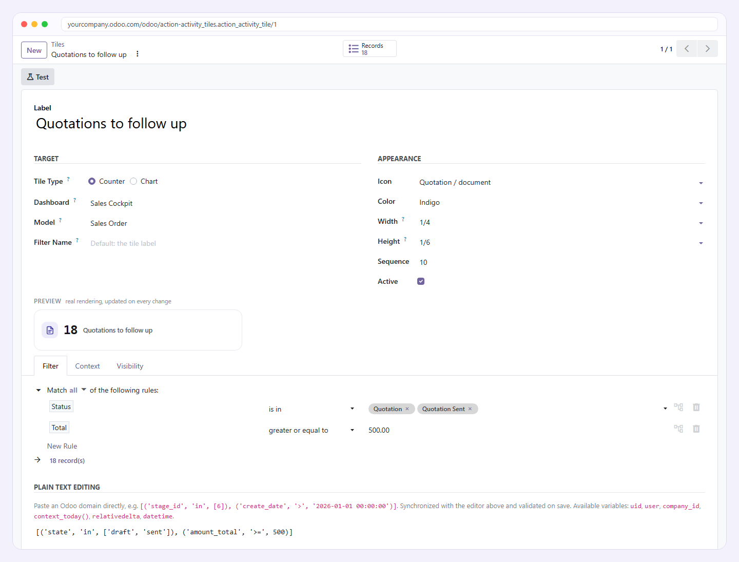
Task: Remove the Quotation tag with x
Action: [x=407, y=409]
